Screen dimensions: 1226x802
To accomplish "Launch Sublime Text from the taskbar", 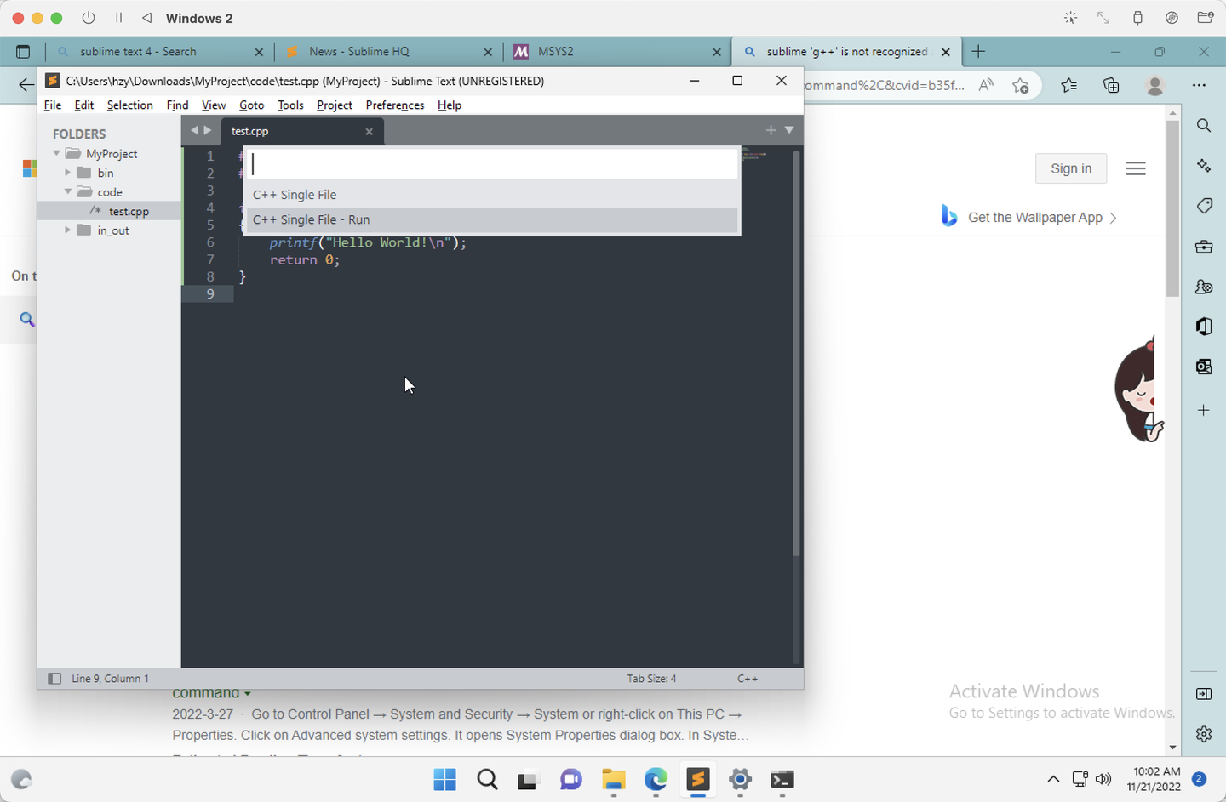I will (x=698, y=780).
